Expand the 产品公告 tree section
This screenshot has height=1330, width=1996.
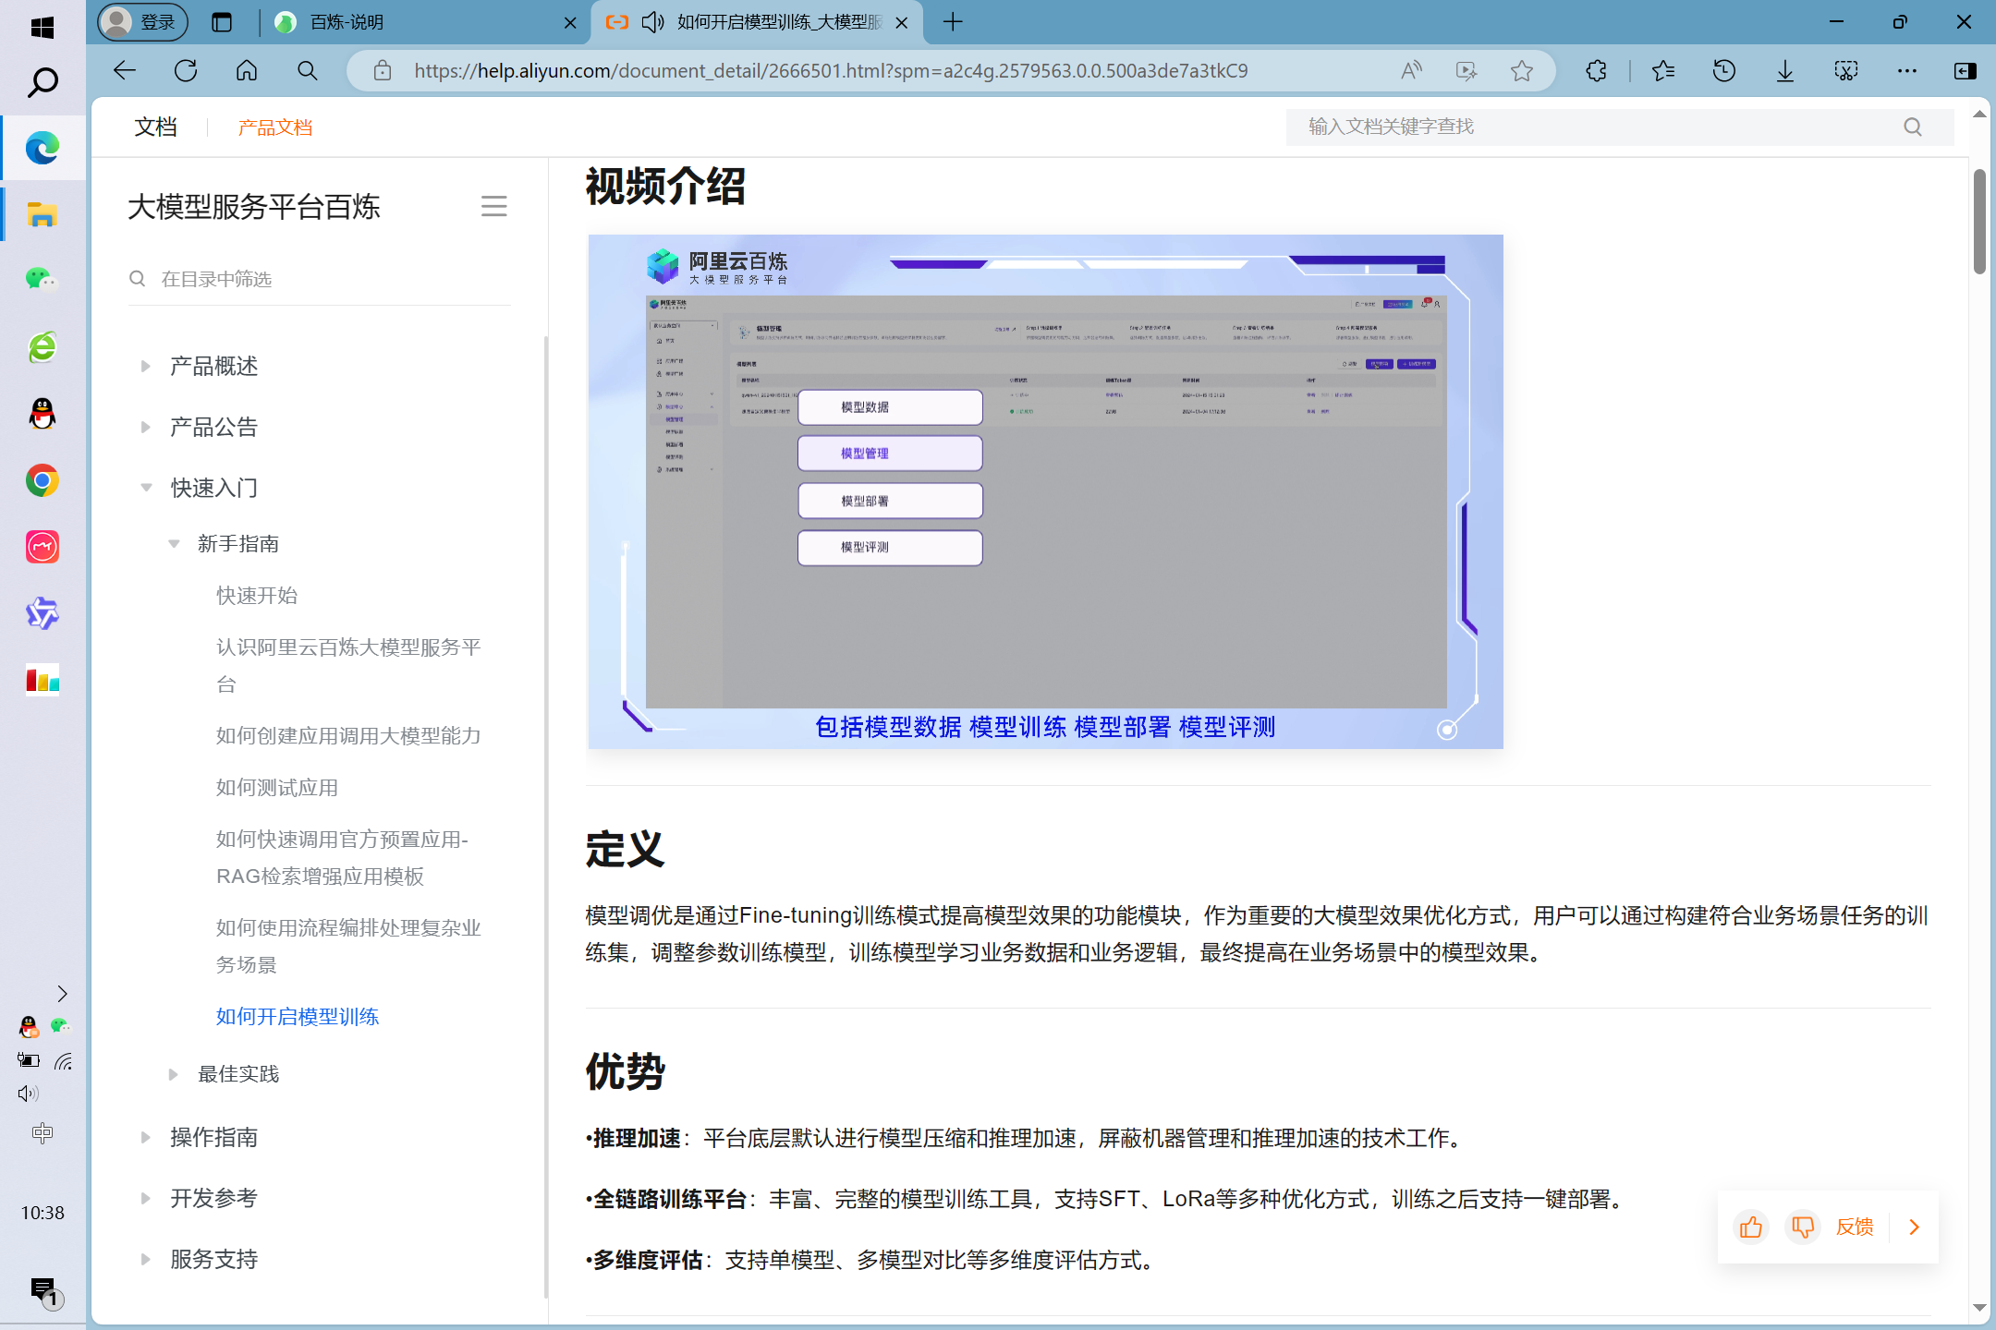(x=145, y=428)
